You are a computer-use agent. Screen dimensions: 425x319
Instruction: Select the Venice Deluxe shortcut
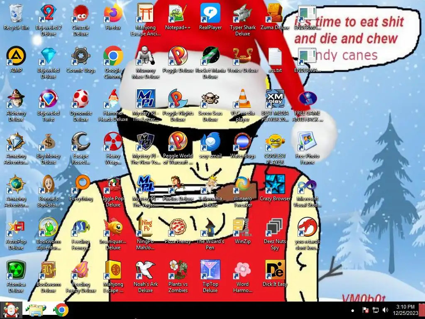[x=242, y=56]
